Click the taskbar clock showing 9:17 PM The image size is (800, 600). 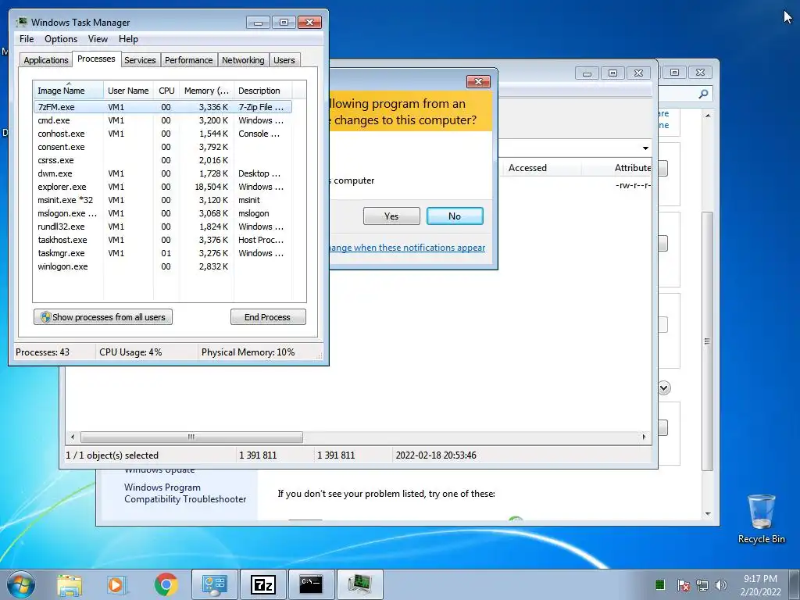tap(760, 584)
